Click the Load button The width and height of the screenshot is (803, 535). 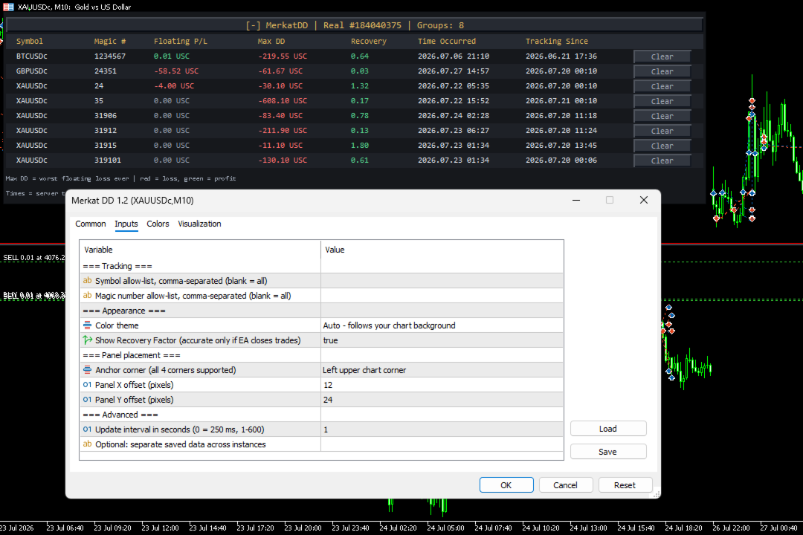coord(608,429)
